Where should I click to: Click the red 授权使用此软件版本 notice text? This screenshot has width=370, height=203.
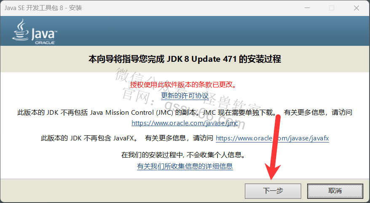183,84
